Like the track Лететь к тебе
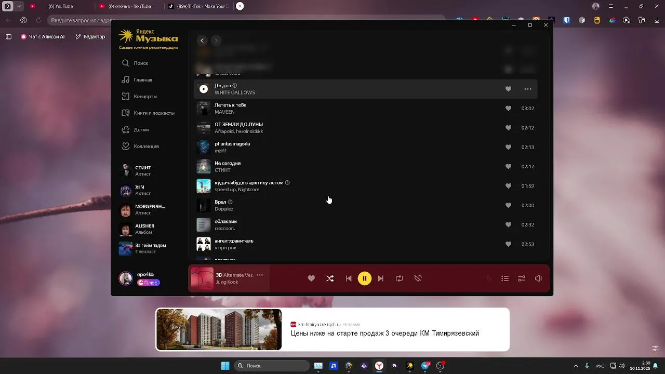The image size is (665, 374). (508, 108)
